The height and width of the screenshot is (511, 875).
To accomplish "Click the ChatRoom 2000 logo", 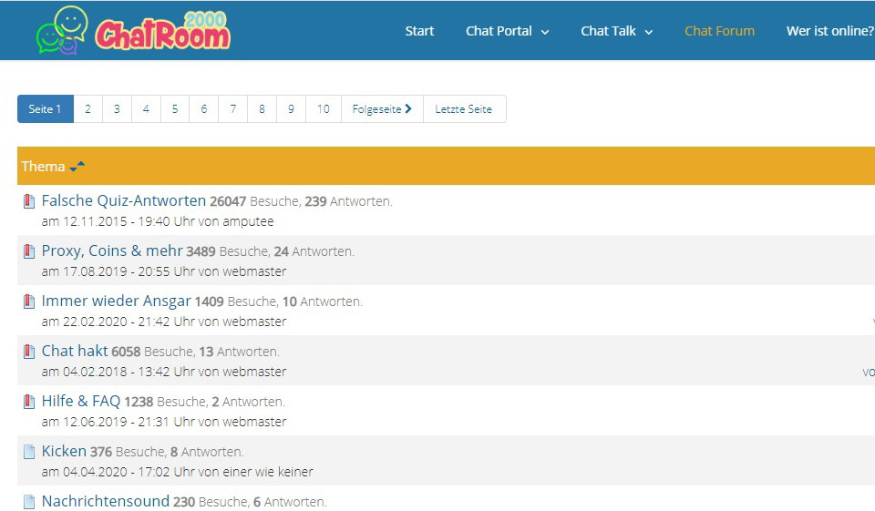I will [x=133, y=30].
